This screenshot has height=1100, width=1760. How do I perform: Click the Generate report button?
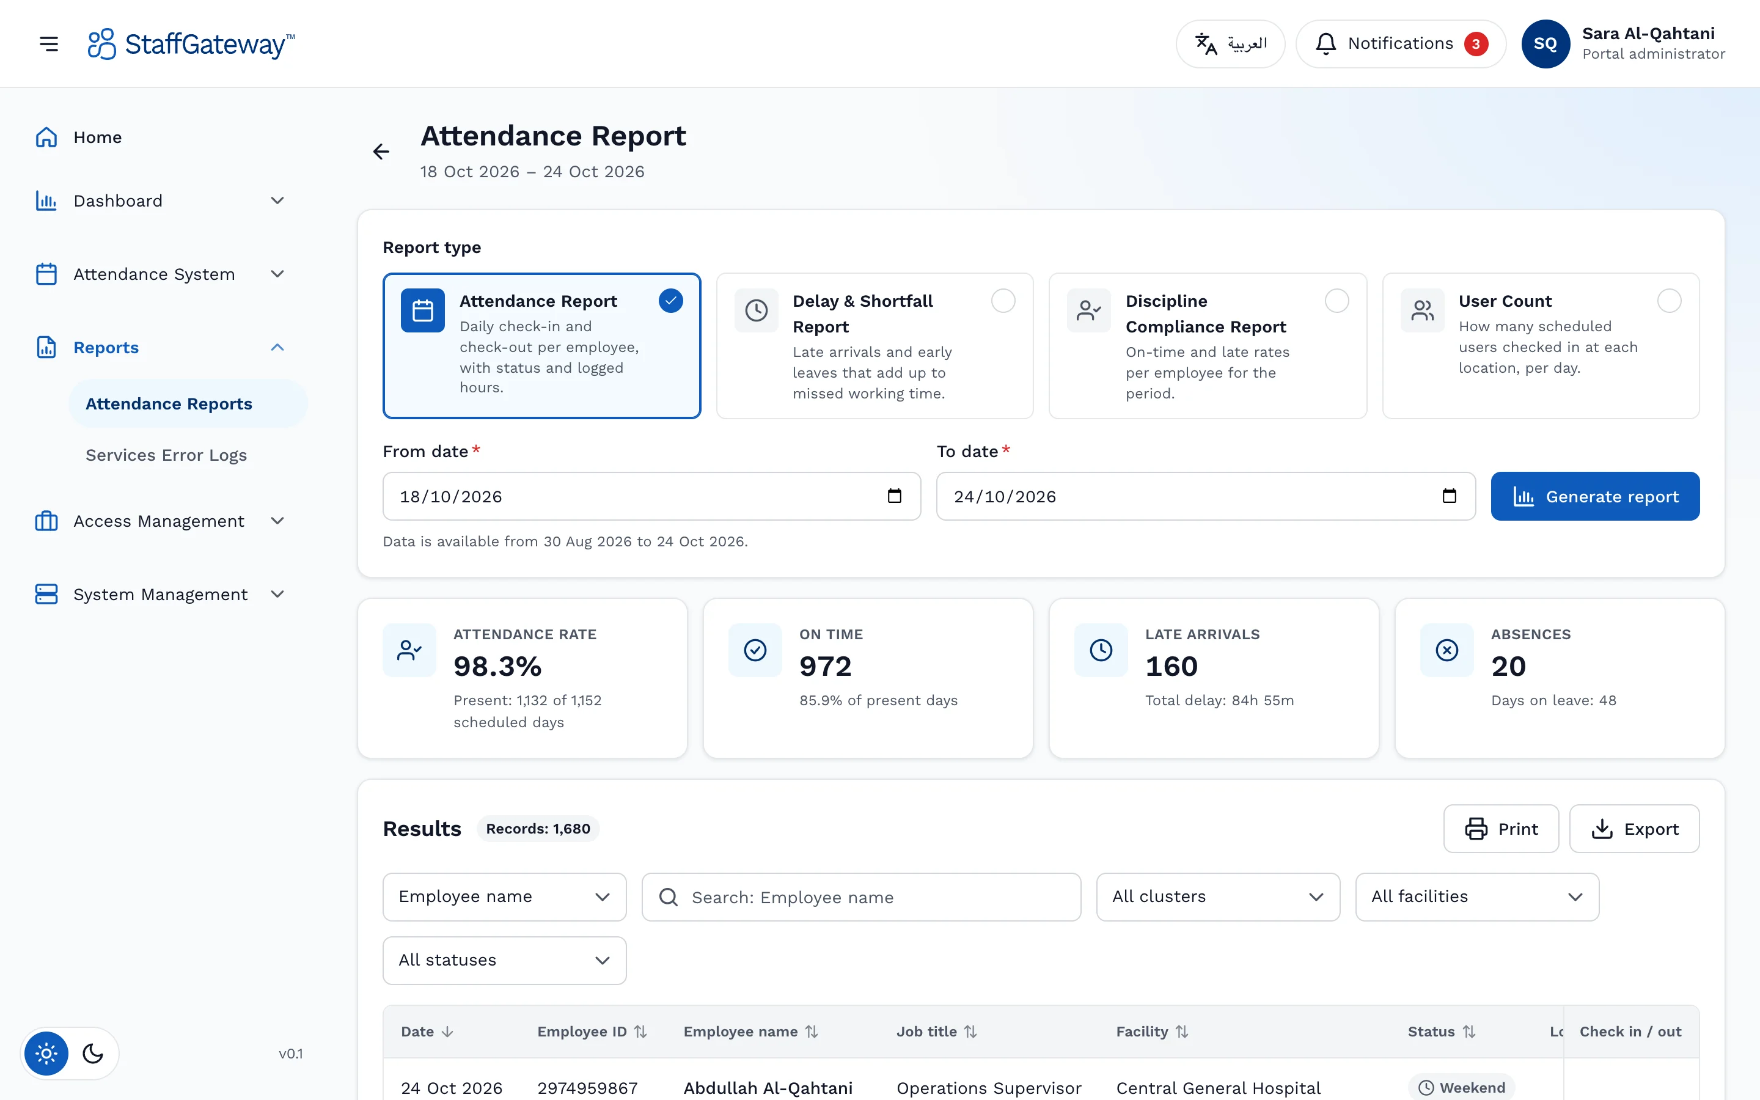pos(1594,496)
